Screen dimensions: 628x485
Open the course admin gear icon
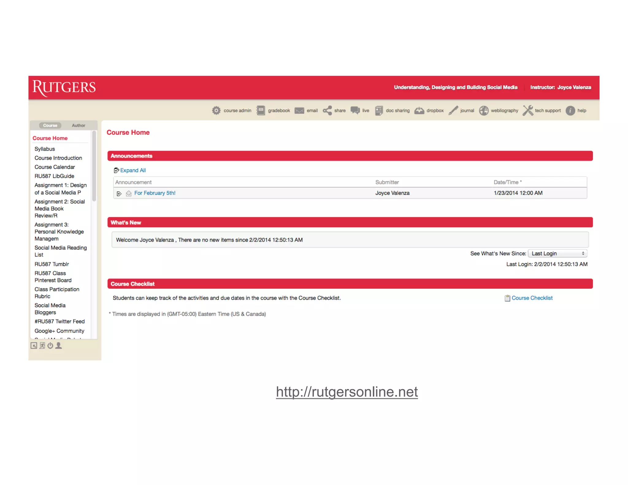[216, 110]
